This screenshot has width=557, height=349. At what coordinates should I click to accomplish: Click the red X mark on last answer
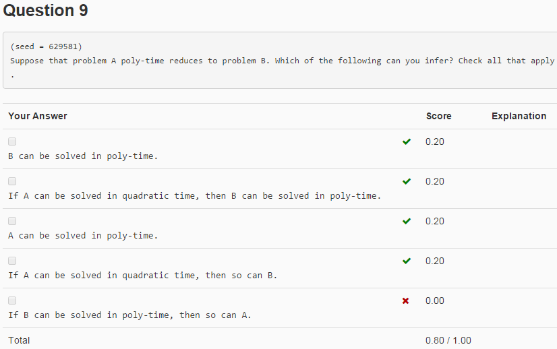point(406,300)
